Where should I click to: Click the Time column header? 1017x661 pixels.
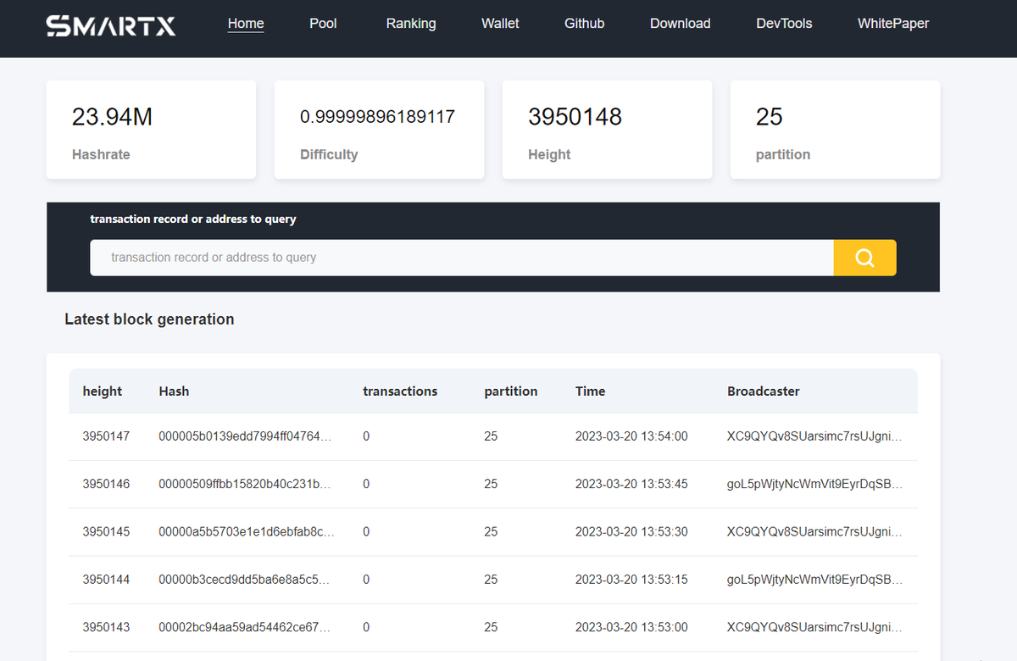click(x=590, y=392)
